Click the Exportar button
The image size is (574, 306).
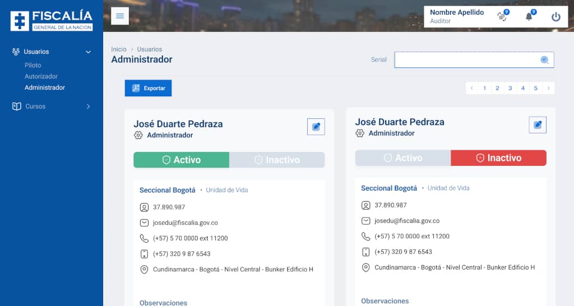tap(148, 88)
